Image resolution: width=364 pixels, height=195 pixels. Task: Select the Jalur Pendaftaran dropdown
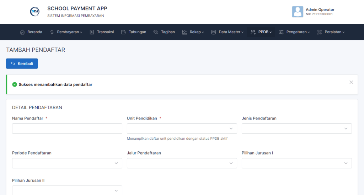[x=182, y=163]
